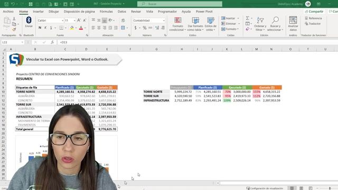Click the AutoSum sigma icon
338x190 pixels.
(248, 18)
